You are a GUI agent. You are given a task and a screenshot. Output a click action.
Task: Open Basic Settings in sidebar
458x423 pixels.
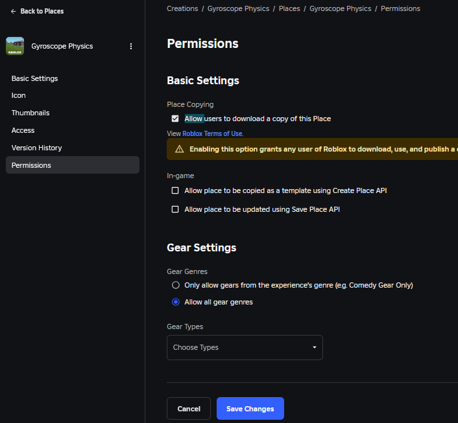coord(34,78)
